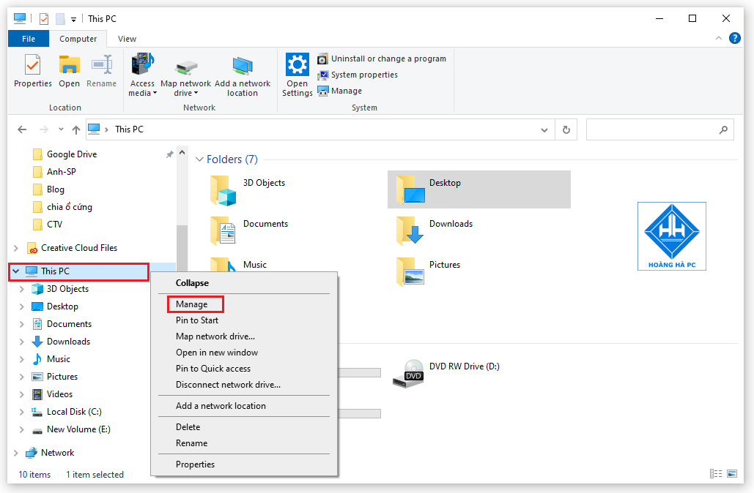Toggle large thumbnails view in status bar
754x493 pixels.
click(x=732, y=473)
